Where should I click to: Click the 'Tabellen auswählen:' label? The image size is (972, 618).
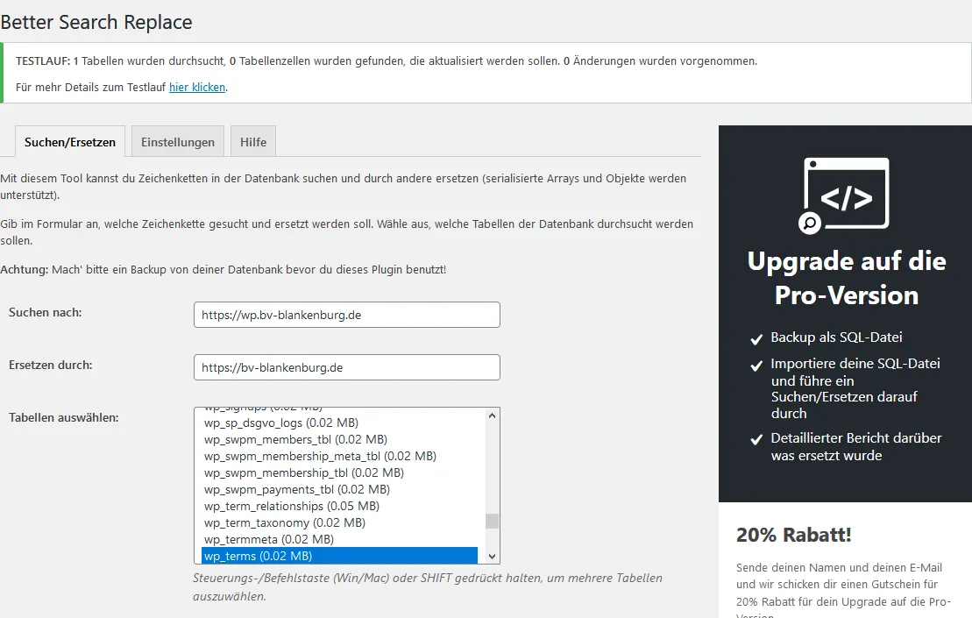click(63, 418)
